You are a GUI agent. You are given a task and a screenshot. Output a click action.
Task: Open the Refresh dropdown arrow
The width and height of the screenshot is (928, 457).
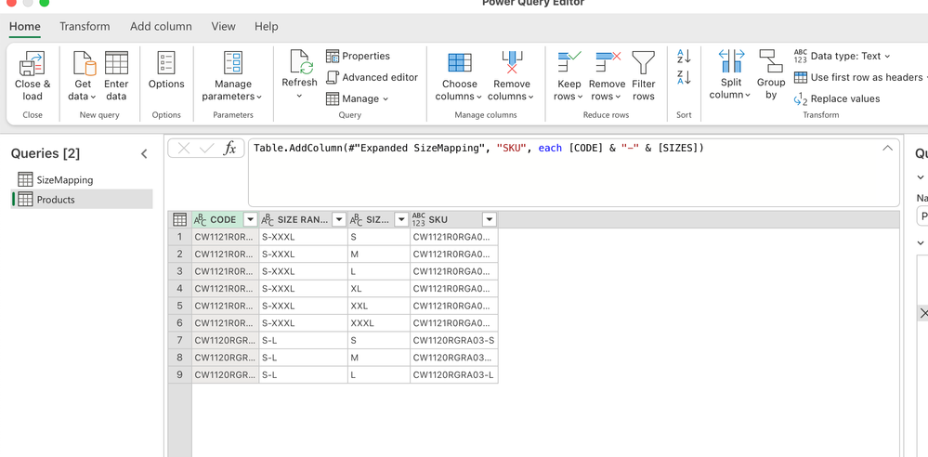299,96
